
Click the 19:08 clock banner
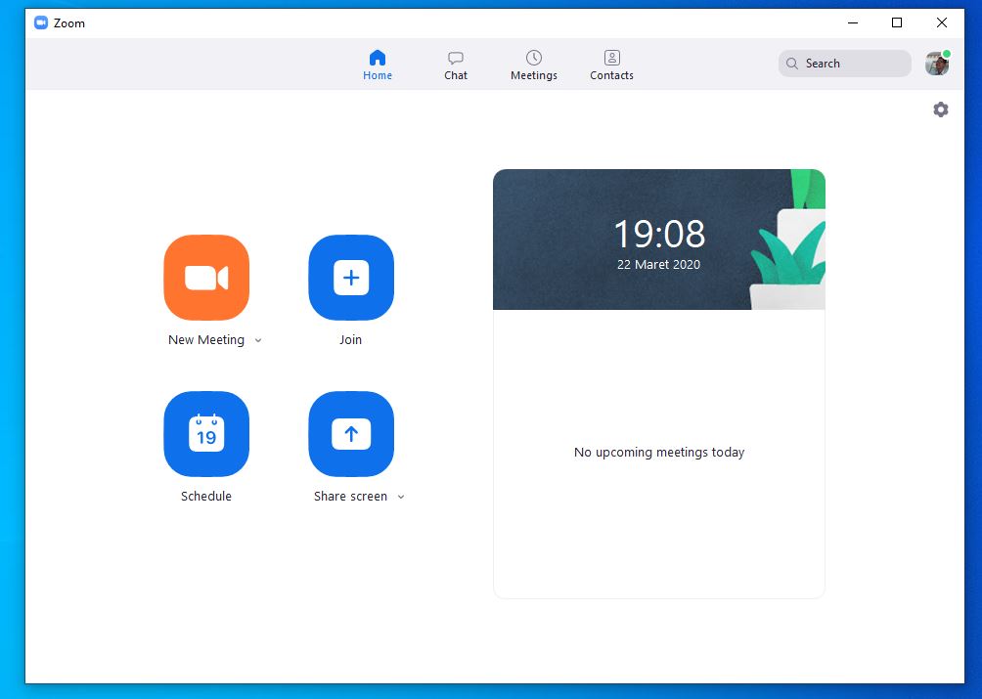[x=658, y=240]
